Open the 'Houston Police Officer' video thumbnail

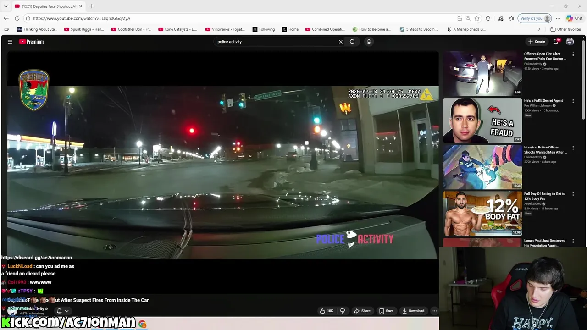point(482,167)
